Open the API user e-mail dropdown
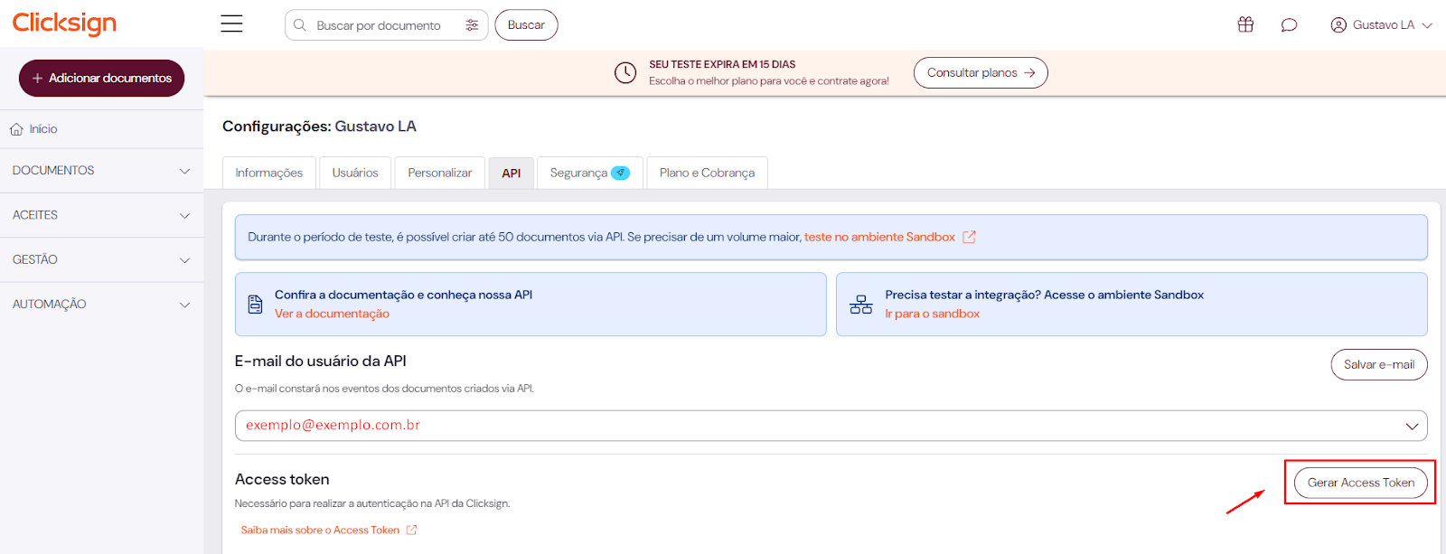The width and height of the screenshot is (1446, 554). click(831, 426)
